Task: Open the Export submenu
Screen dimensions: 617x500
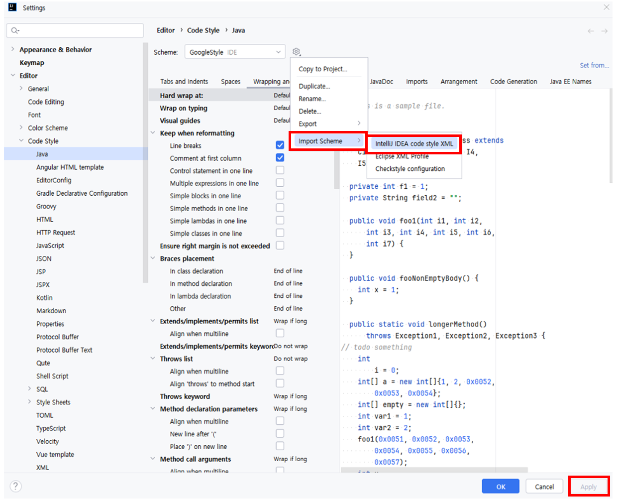Action: pos(329,124)
